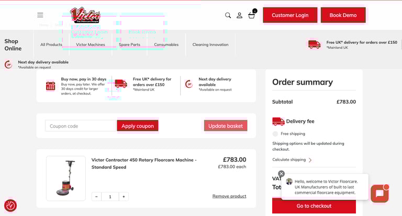Dismiss the chat welcome message

281,174
